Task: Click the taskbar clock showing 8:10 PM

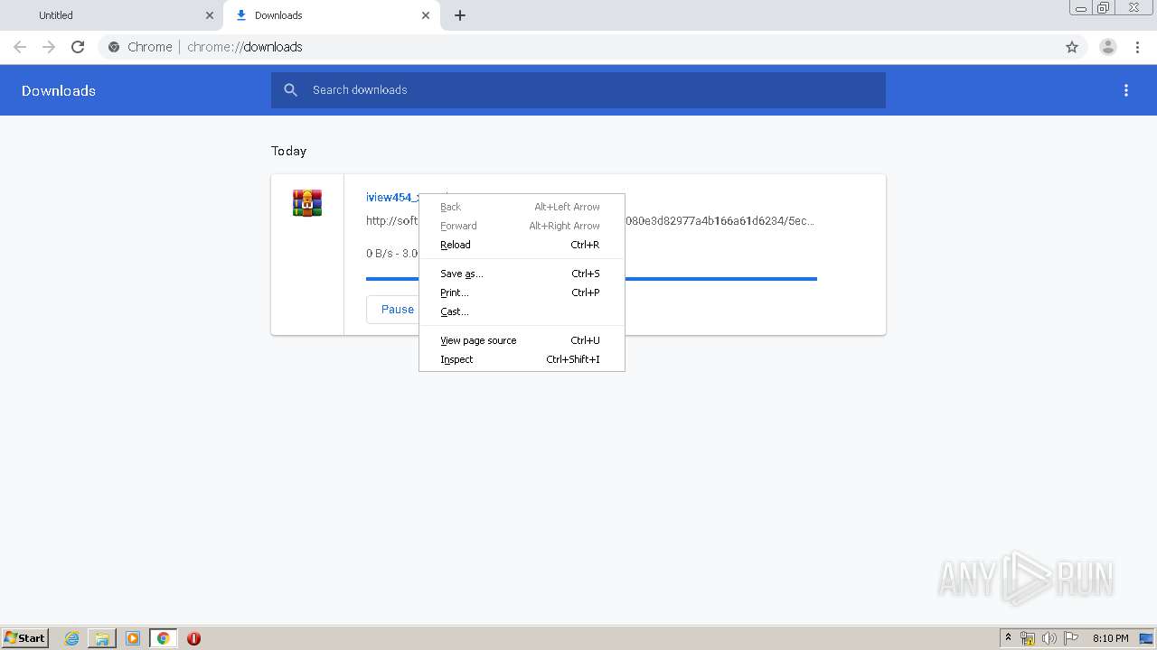Action: click(x=1110, y=638)
